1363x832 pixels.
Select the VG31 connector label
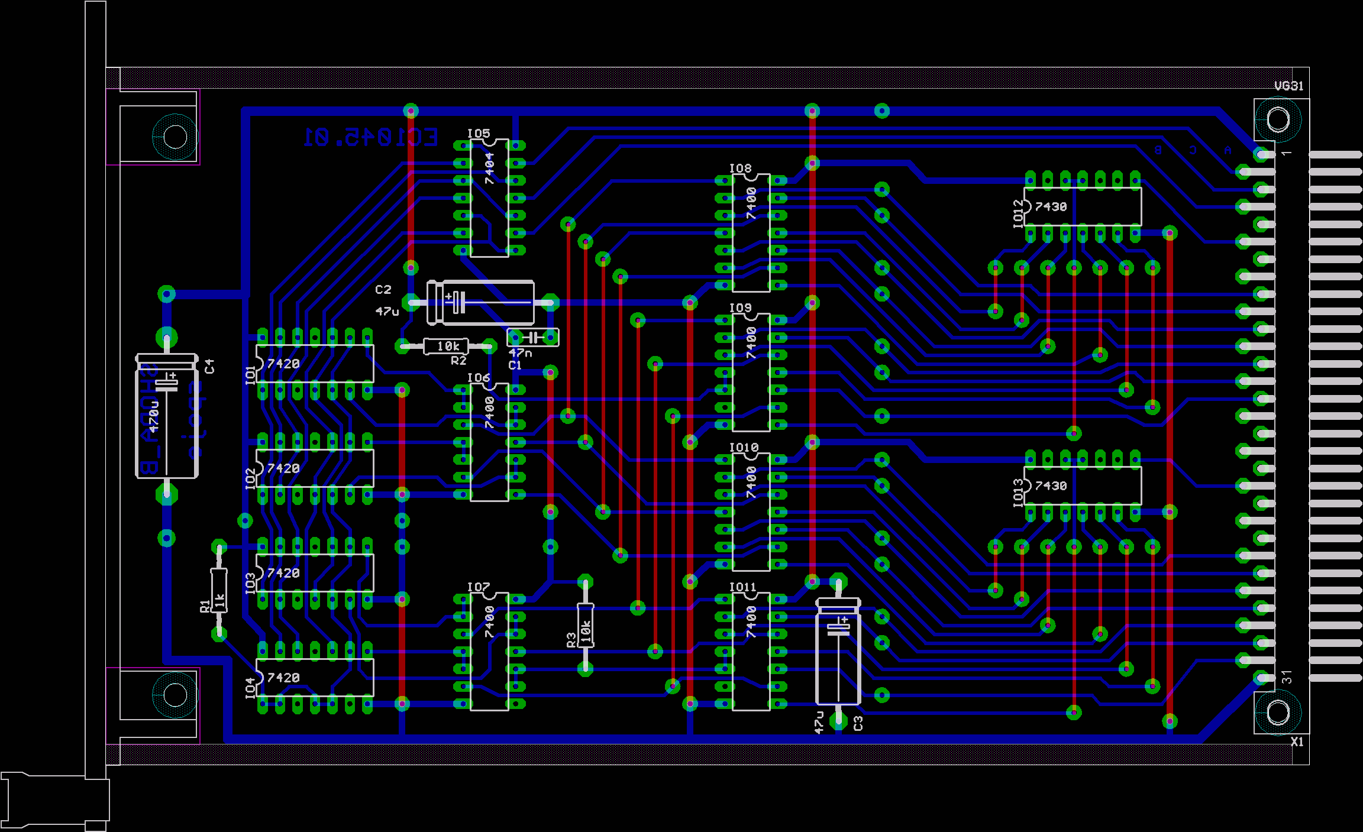coord(1288,86)
